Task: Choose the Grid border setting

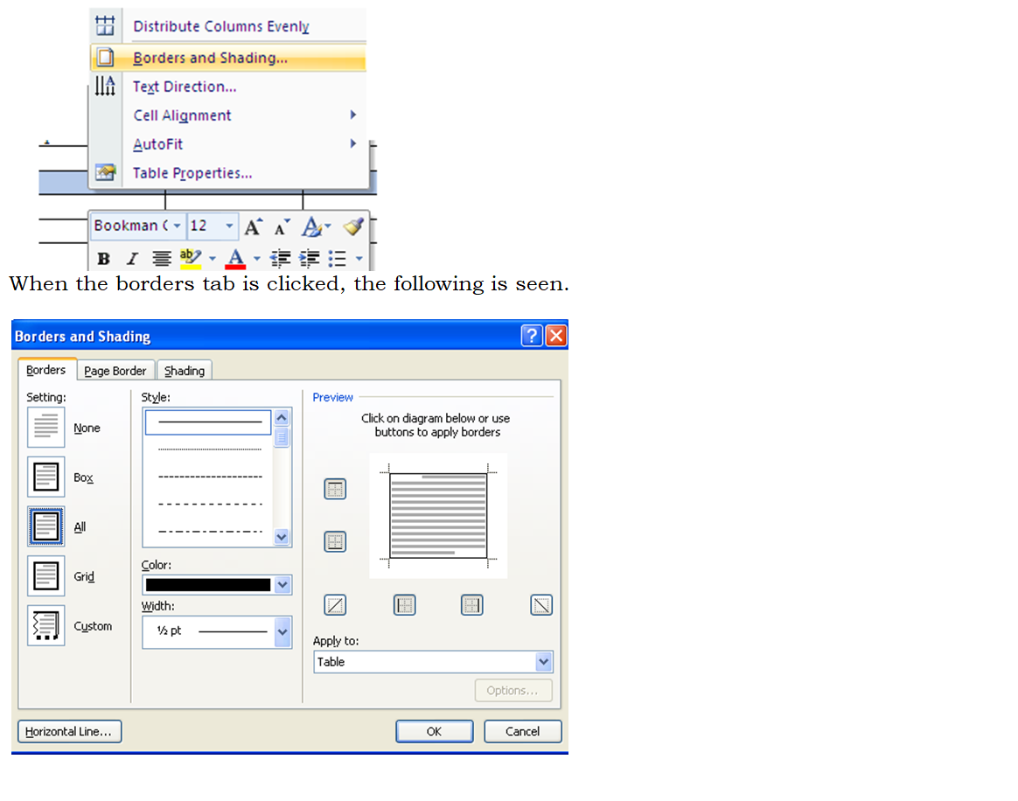Action: coord(46,576)
